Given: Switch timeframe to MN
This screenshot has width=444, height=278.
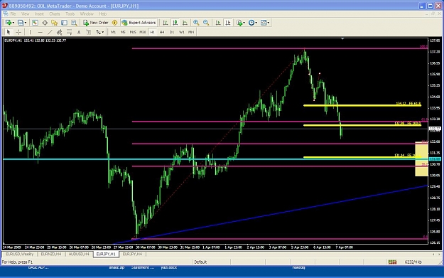Looking at the screenshot, I should click(x=191, y=32).
